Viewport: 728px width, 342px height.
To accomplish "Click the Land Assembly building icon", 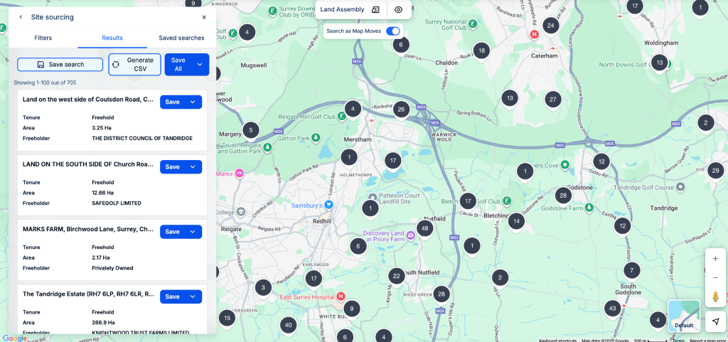I will [x=375, y=10].
